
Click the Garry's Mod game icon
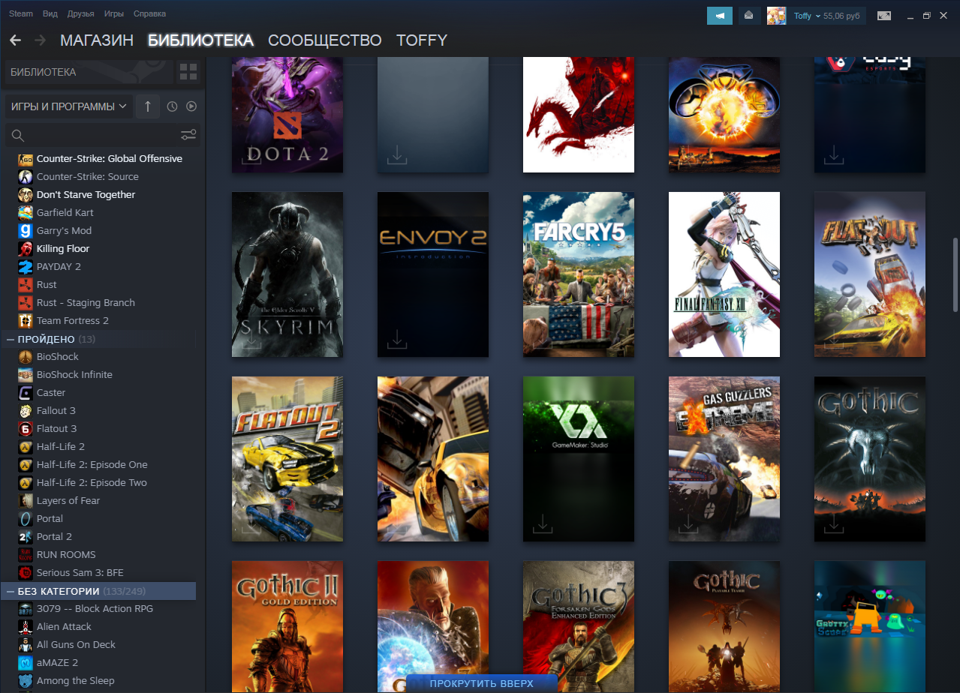click(26, 231)
